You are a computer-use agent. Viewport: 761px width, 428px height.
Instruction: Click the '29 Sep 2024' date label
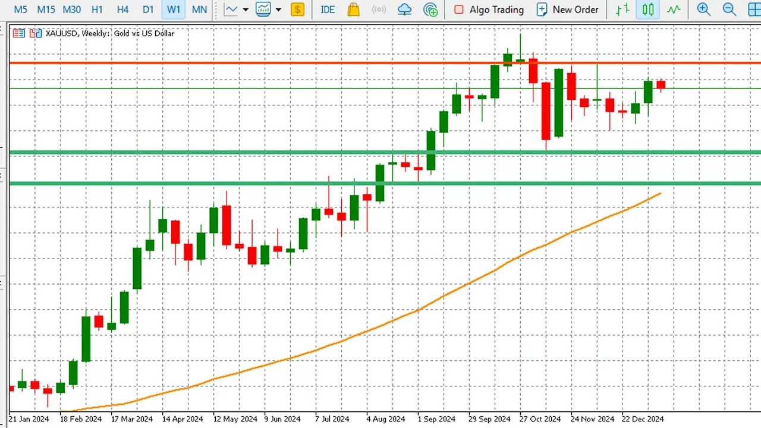pos(489,419)
